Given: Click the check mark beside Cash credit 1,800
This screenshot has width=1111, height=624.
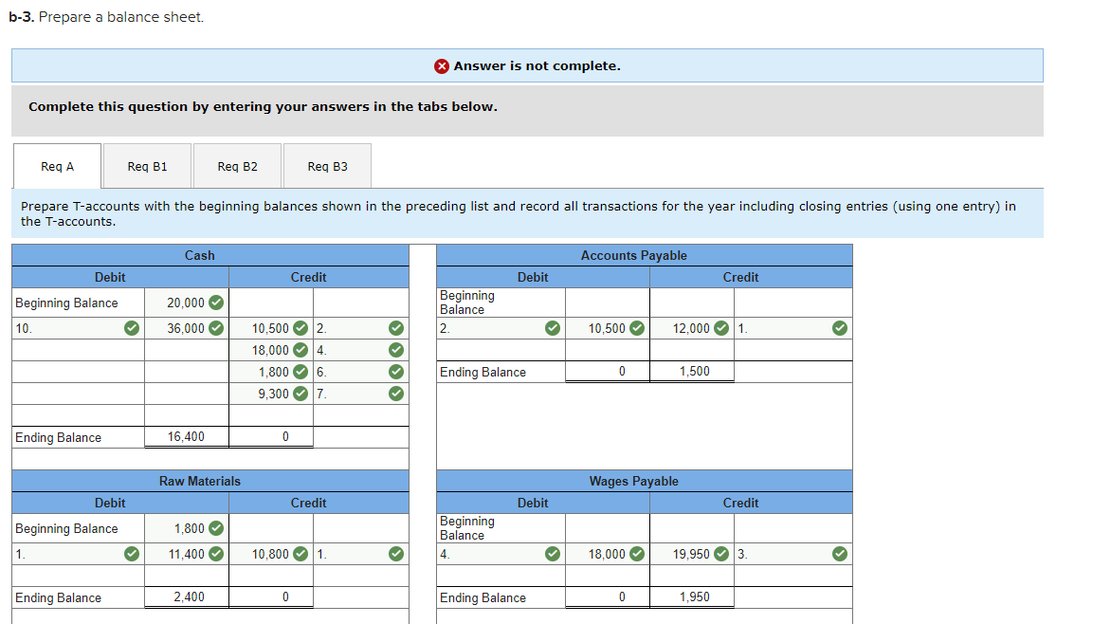Looking at the screenshot, I should pos(301,372).
